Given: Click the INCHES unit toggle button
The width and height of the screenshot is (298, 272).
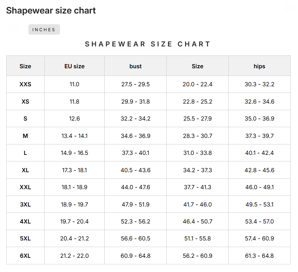Looking at the screenshot, I should (44, 29).
